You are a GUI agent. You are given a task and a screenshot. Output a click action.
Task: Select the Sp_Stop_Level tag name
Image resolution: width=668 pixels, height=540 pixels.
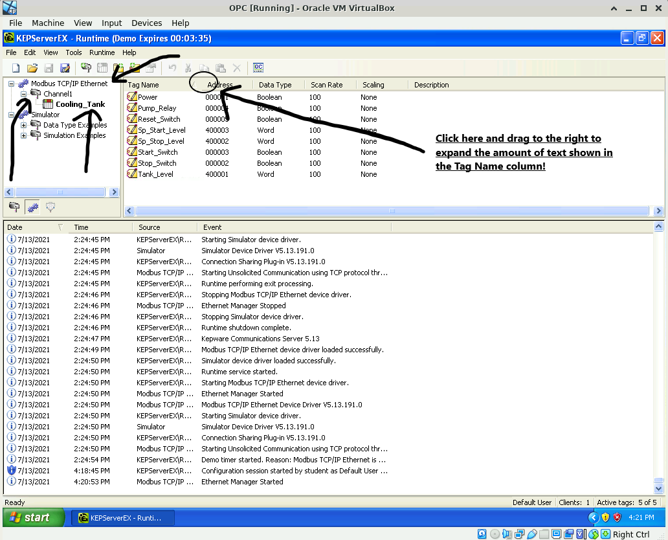point(161,141)
